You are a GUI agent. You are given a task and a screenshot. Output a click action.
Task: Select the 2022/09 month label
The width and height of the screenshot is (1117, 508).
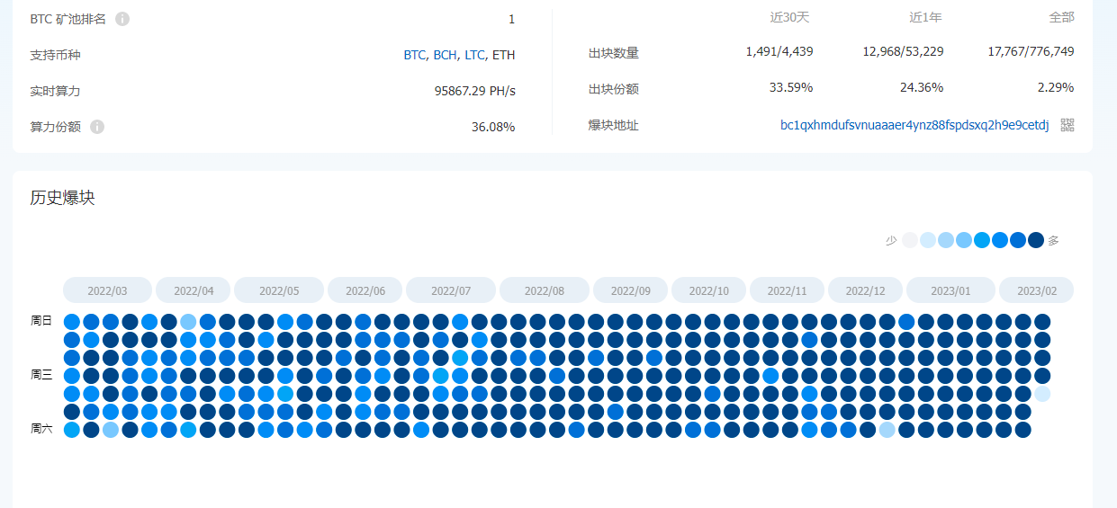click(630, 290)
